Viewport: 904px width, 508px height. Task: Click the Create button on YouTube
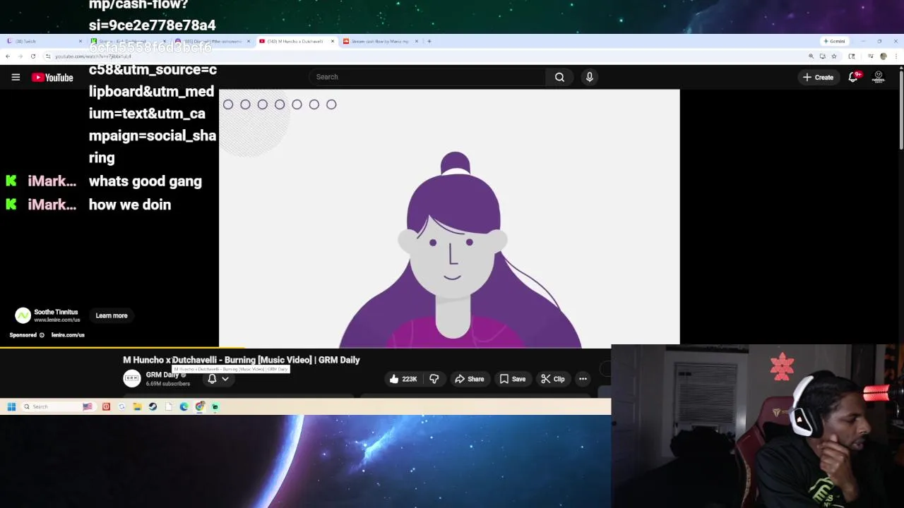[818, 77]
